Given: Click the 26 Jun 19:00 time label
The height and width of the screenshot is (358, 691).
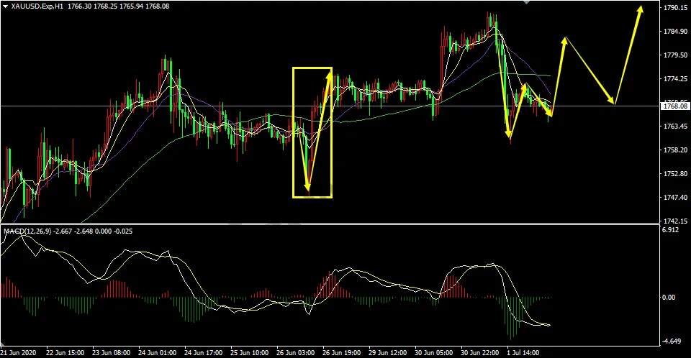Looking at the screenshot, I should click(x=341, y=353).
